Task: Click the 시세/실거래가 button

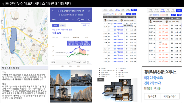Action: click(x=170, y=96)
